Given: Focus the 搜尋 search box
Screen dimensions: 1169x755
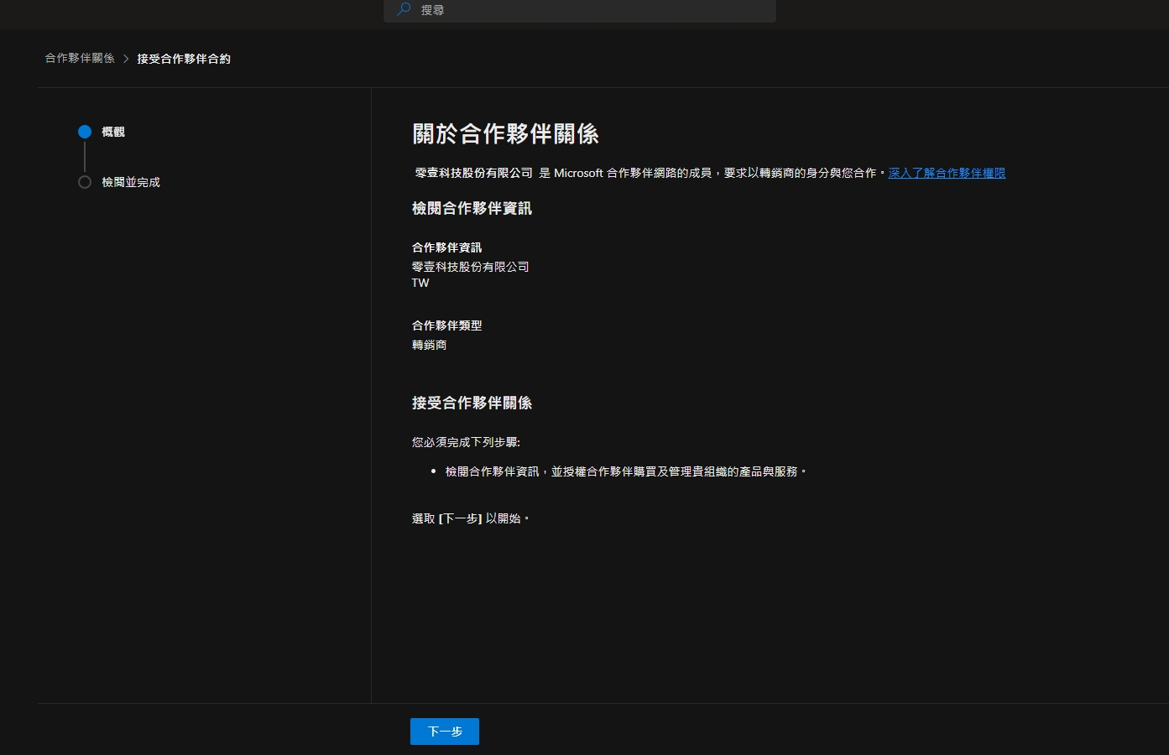Looking at the screenshot, I should pyautogui.click(x=587, y=10).
